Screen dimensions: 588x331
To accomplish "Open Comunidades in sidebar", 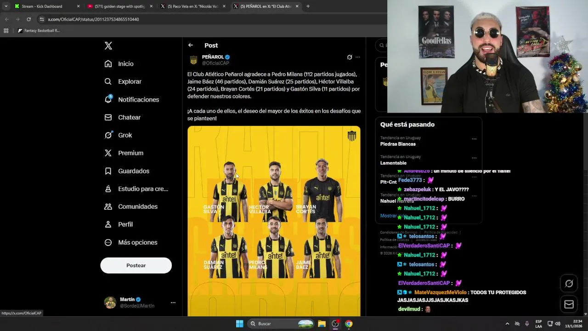I will pos(131,206).
